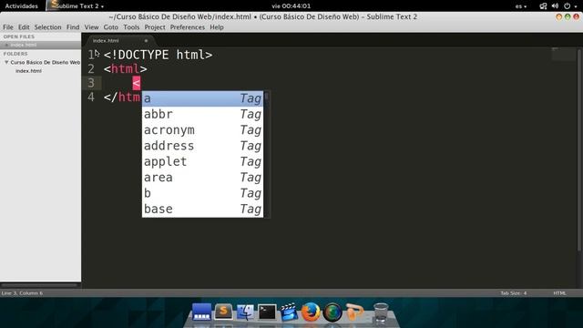Open the Finder-style file manager dock icon

(245, 312)
